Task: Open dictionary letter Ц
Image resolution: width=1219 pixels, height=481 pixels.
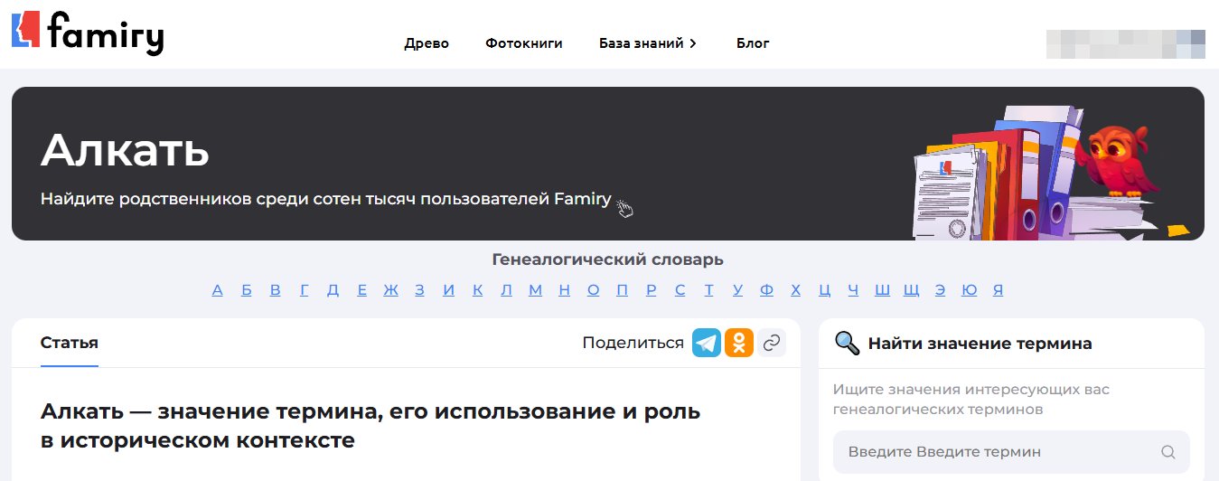Action: 825,290
